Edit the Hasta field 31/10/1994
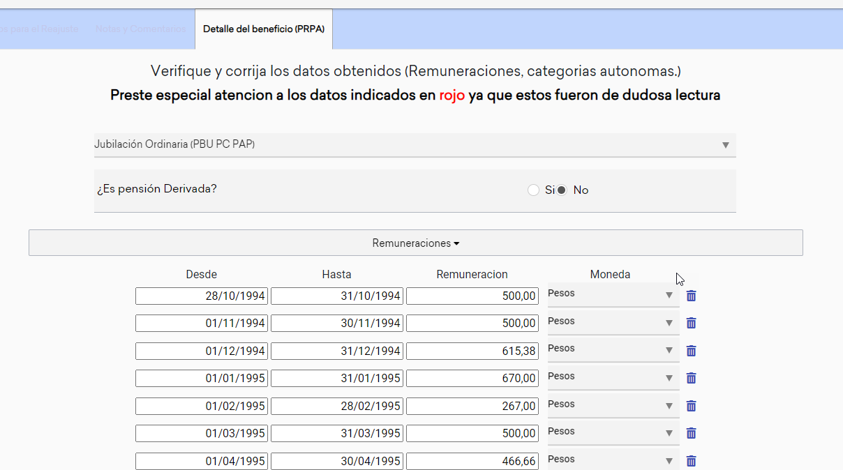 (x=337, y=296)
